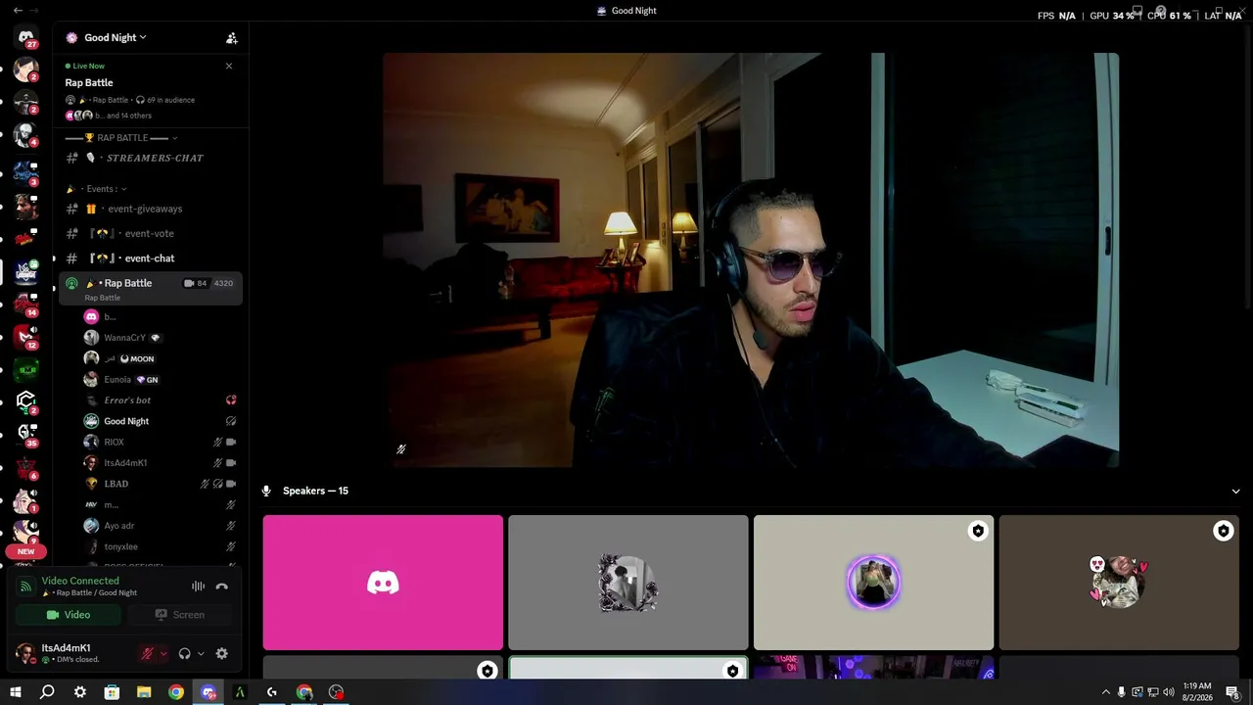Select user LBAD in the stage list

point(116,484)
